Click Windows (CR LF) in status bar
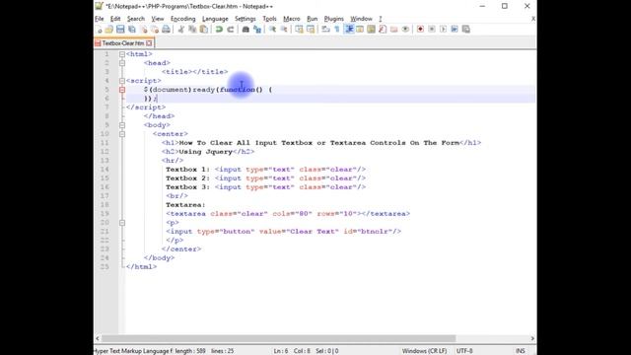This screenshot has height=355, width=631. click(424, 351)
